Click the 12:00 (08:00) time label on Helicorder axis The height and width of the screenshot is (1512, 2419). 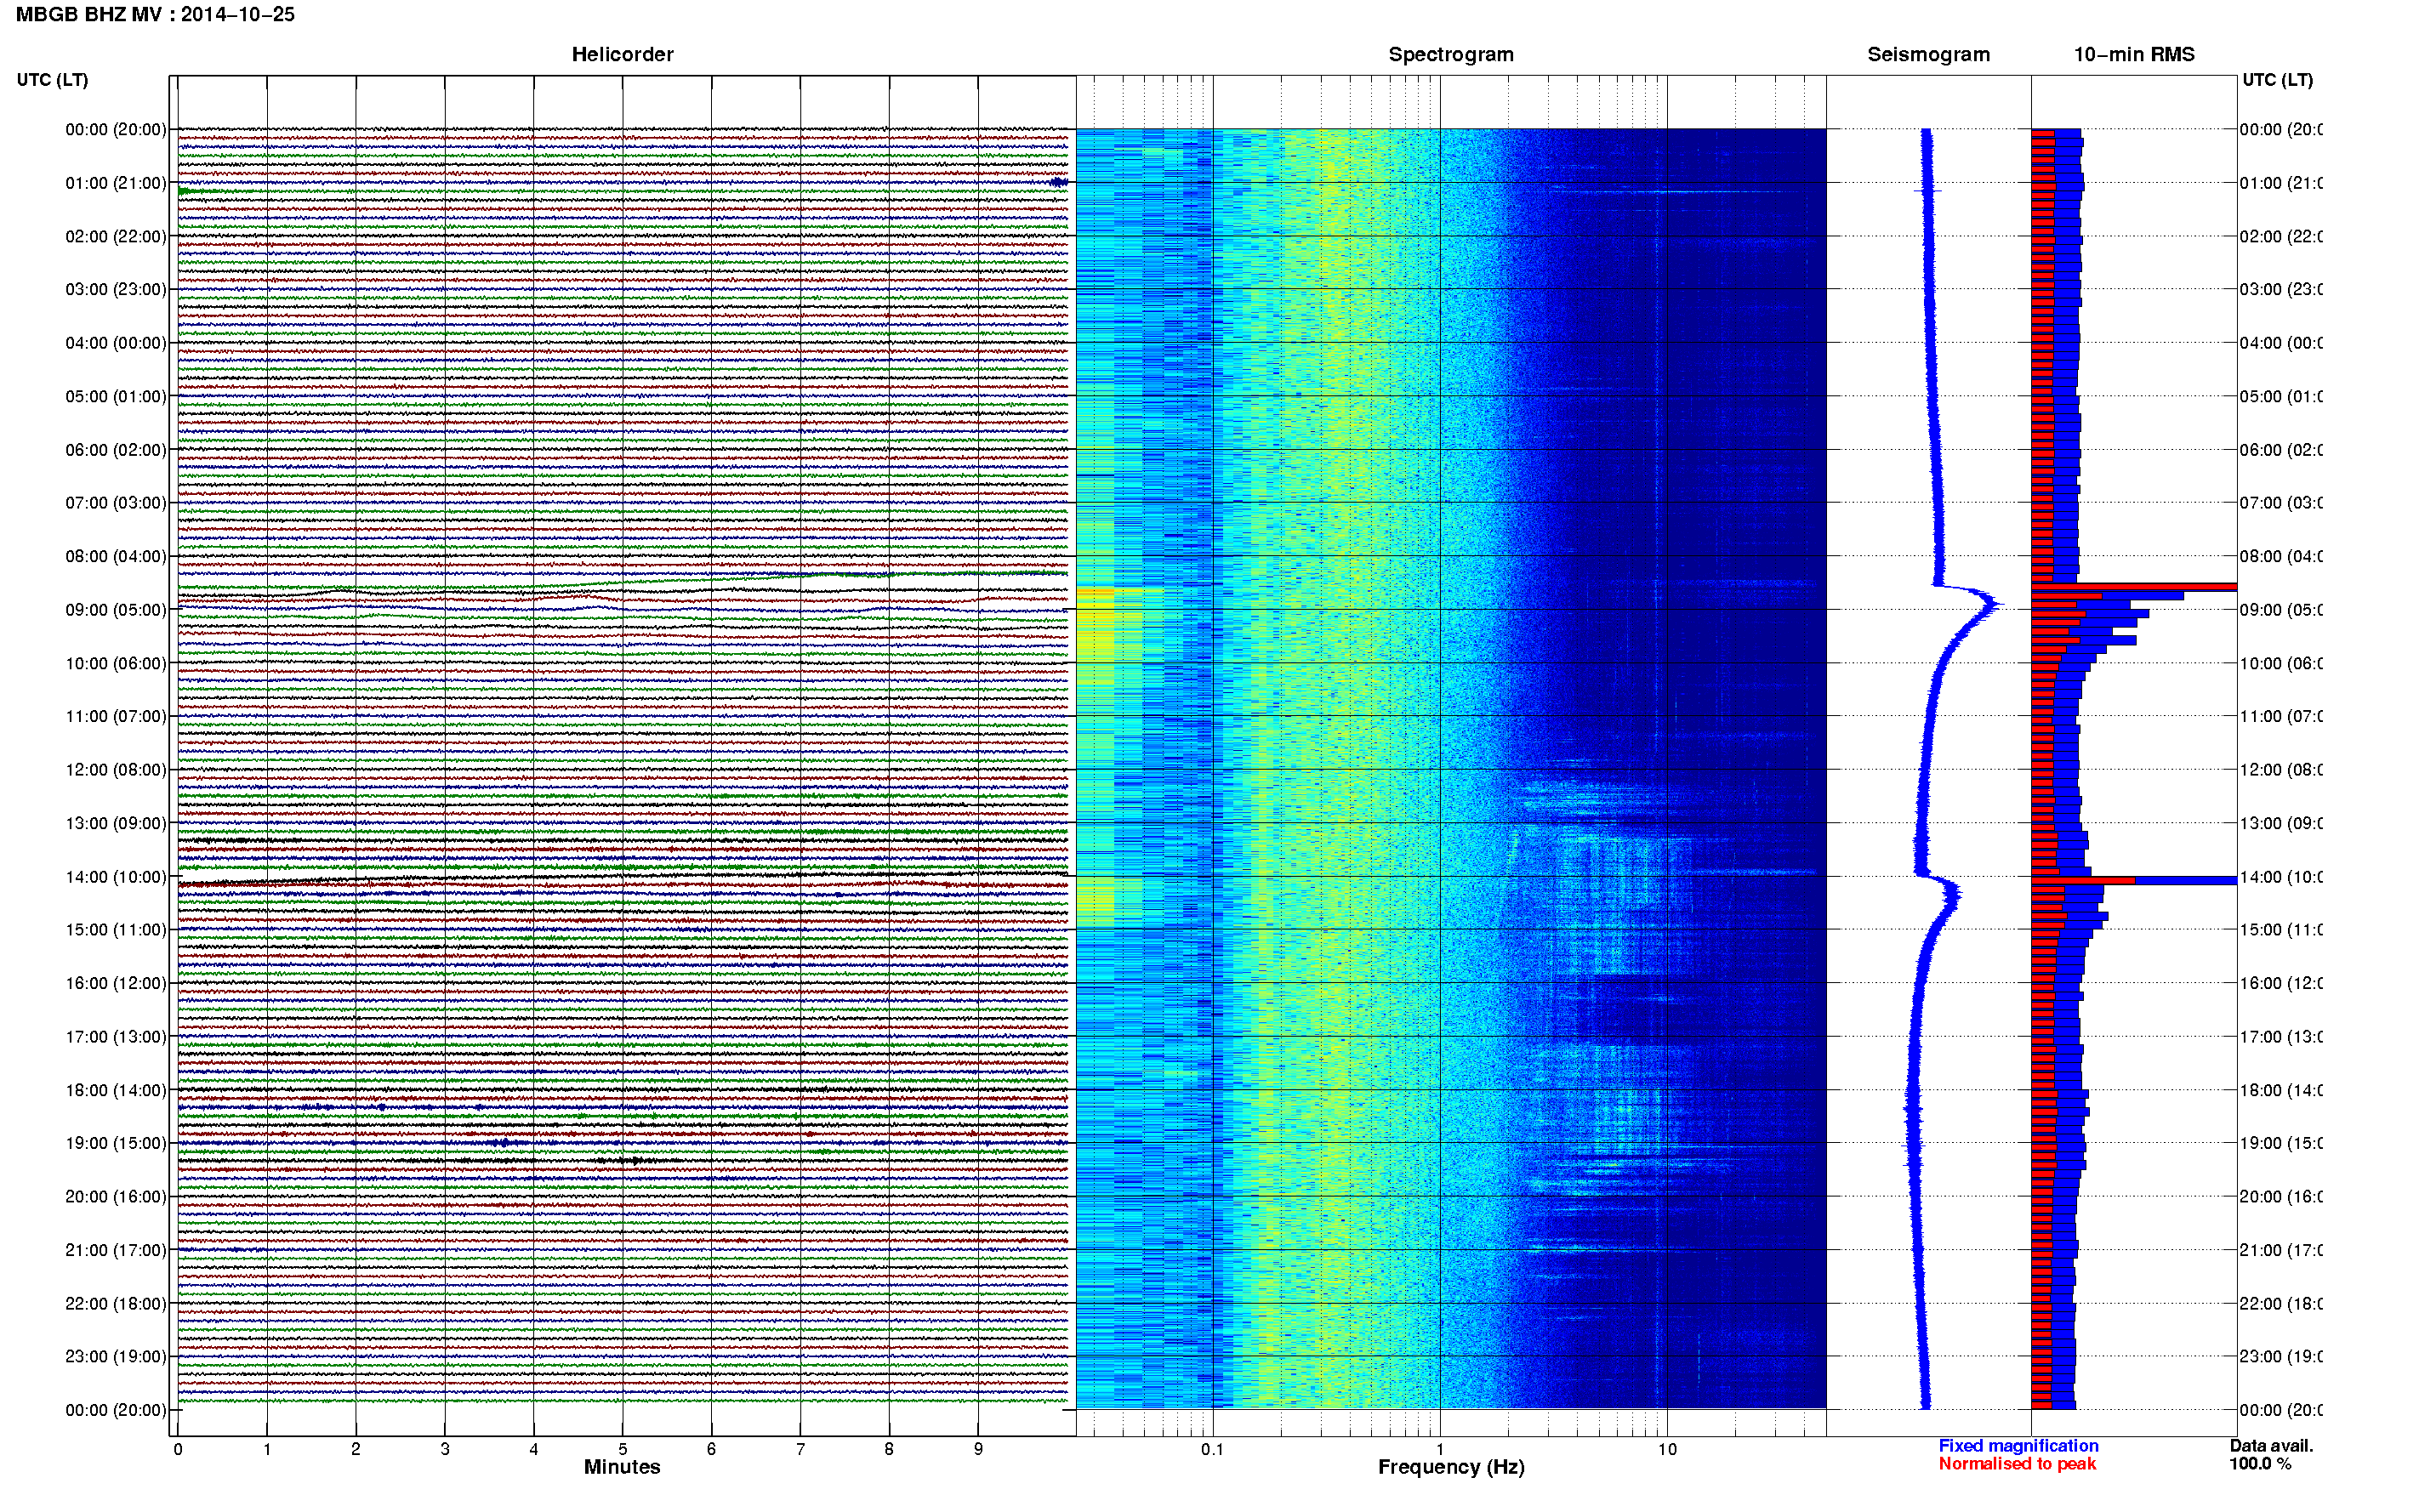click(x=116, y=769)
